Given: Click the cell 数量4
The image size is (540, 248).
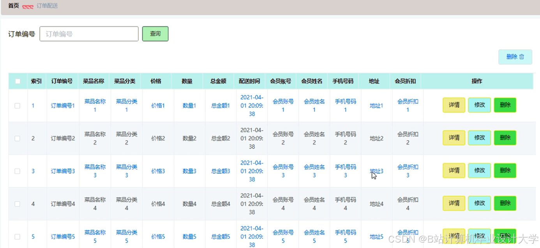Looking at the screenshot, I should click(189, 204).
